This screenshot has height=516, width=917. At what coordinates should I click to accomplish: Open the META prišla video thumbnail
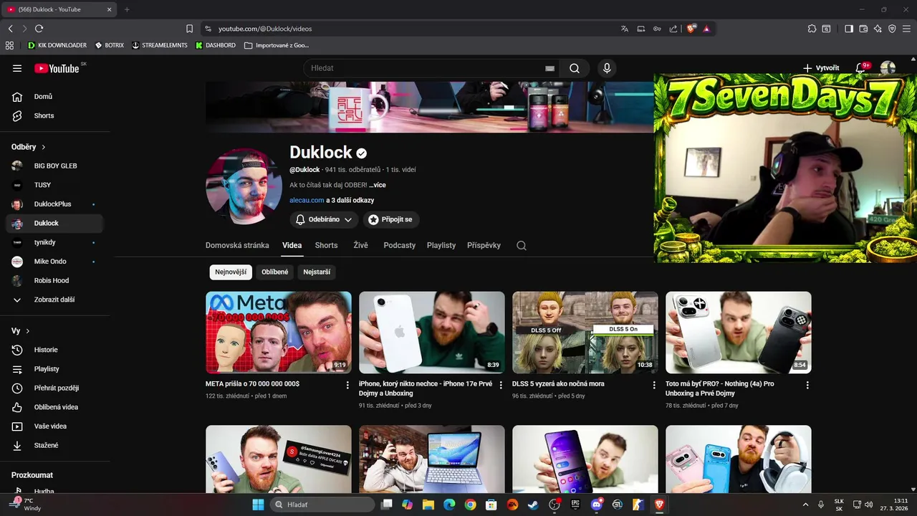tap(279, 333)
